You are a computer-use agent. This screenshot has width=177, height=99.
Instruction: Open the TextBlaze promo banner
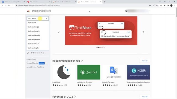point(101,31)
